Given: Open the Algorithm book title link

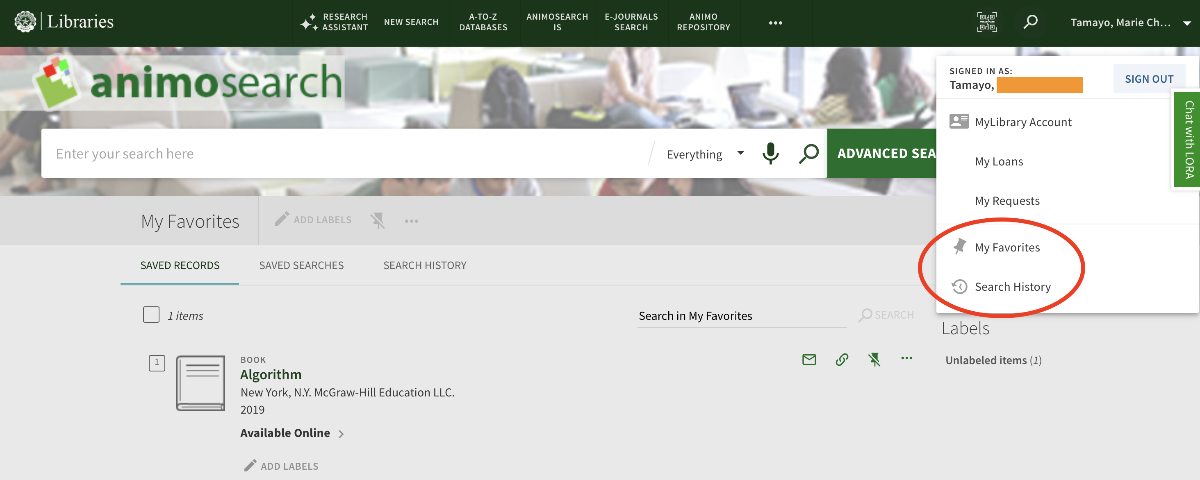Looking at the screenshot, I should click(x=271, y=374).
